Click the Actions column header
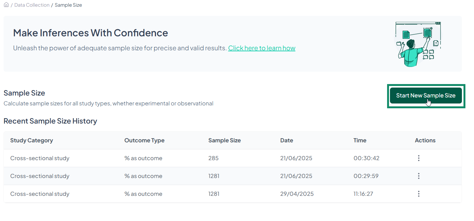474x221 pixels. (x=425, y=140)
